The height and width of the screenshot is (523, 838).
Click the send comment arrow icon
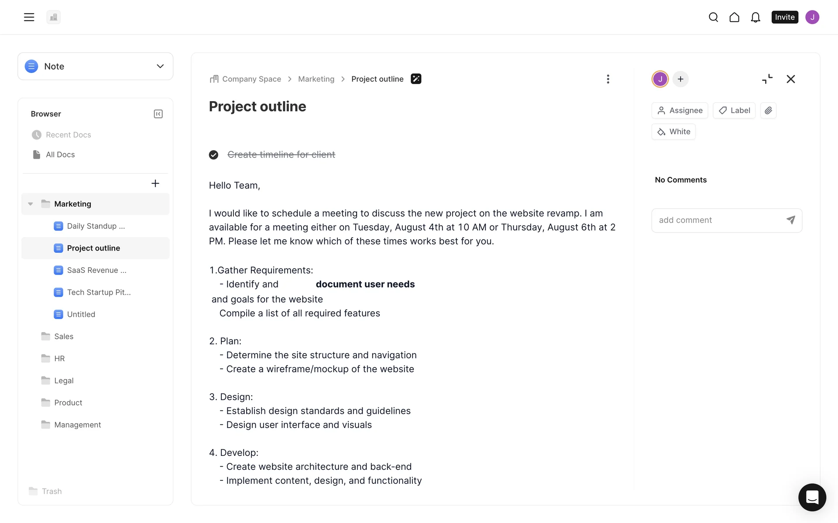790,220
